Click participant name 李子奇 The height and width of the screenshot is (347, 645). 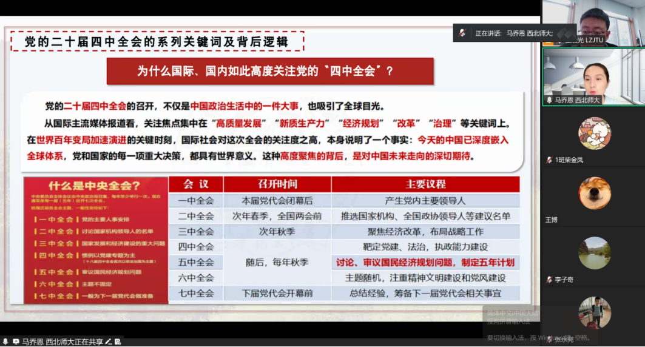pyautogui.click(x=564, y=280)
